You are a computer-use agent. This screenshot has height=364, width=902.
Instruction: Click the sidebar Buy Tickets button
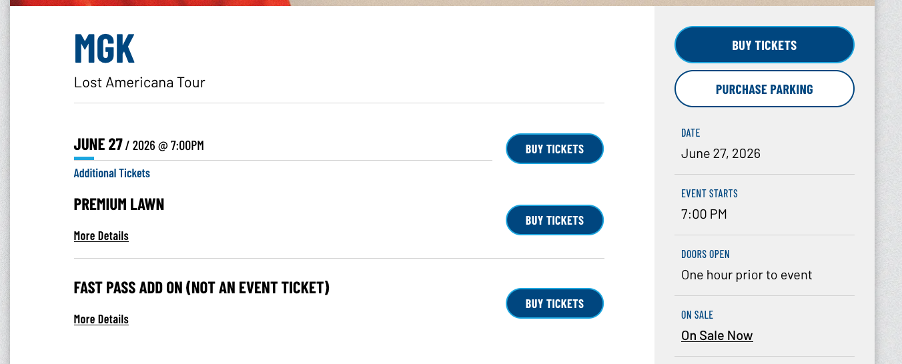(764, 45)
